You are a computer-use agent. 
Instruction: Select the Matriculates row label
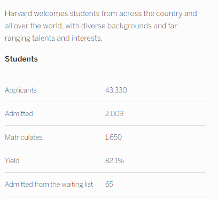click(24, 137)
